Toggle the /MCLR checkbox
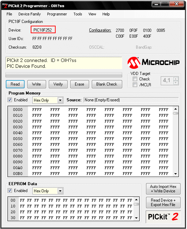This screenshot has width=187, height=229. [135, 85]
